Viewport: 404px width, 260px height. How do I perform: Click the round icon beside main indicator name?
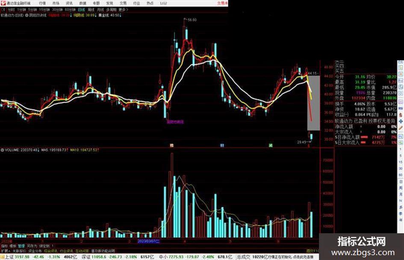(27, 15)
